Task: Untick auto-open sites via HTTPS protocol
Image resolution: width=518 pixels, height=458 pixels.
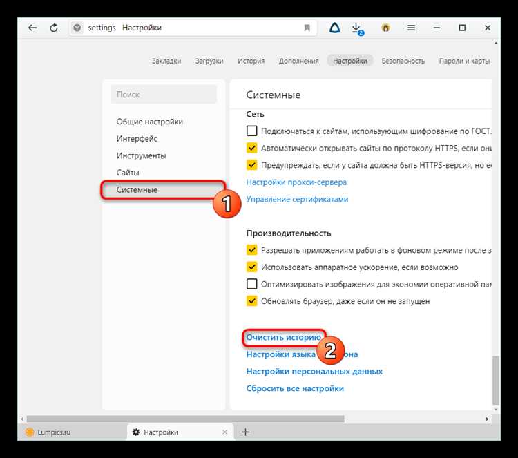Action: pos(251,148)
